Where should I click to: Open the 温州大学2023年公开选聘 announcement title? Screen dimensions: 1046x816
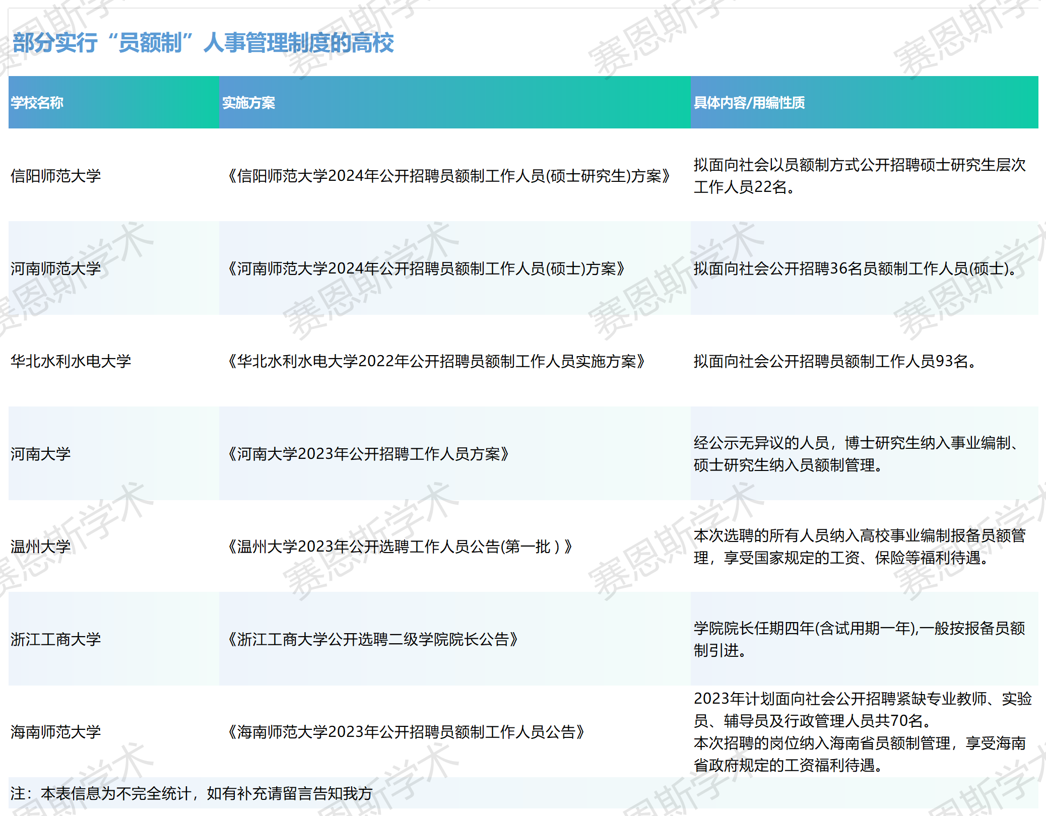[x=399, y=547]
